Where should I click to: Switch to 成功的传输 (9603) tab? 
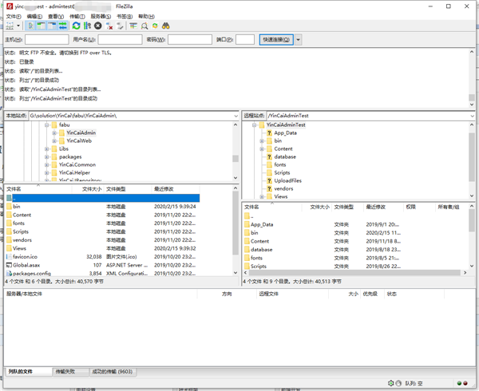112,371
